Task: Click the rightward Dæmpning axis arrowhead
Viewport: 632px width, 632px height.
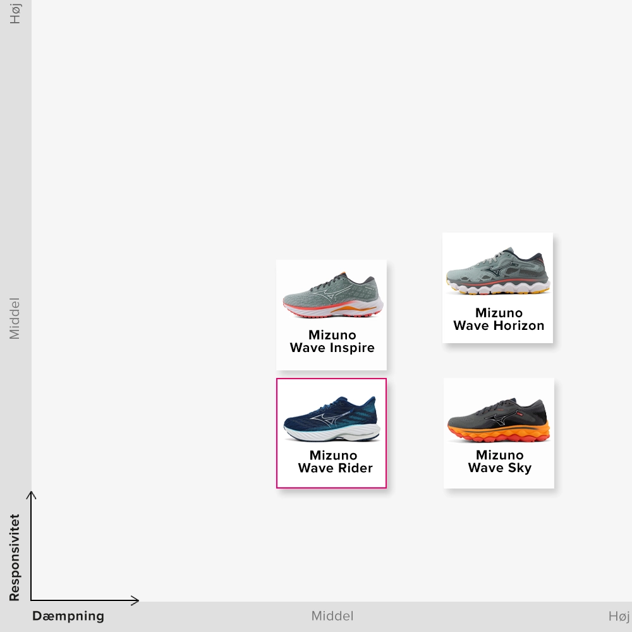Action: tap(135, 600)
